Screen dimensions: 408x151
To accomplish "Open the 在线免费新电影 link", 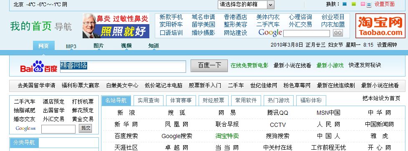I will [249, 65].
